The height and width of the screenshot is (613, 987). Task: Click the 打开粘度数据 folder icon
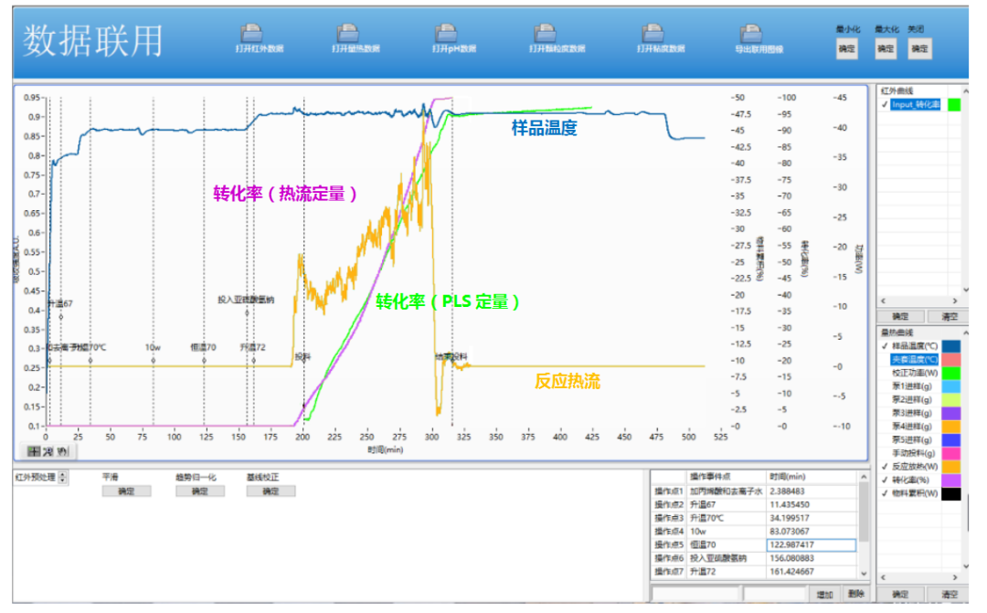tap(661, 34)
